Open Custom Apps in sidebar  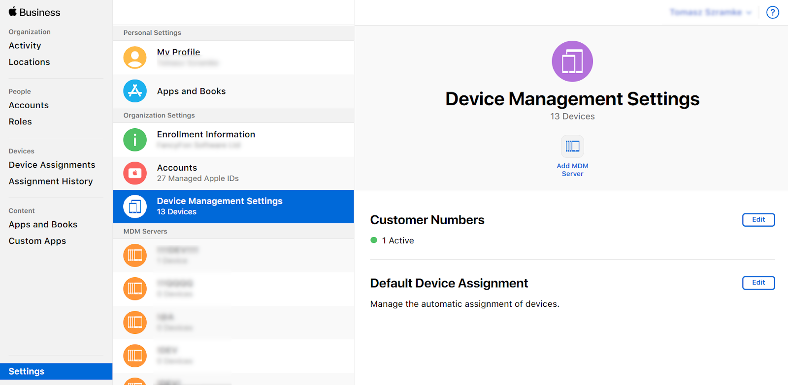coord(37,241)
